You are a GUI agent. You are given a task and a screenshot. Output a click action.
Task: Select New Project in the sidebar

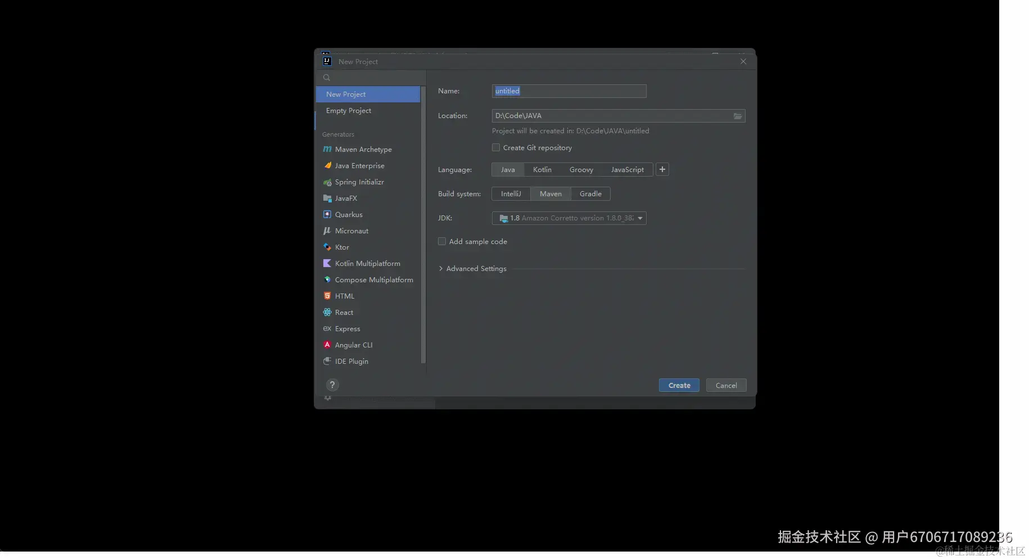click(368, 94)
